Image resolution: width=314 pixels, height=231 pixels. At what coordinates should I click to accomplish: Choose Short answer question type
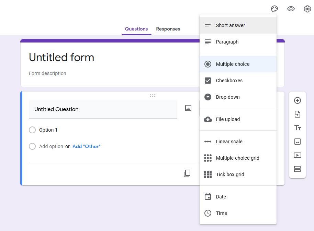(238, 25)
